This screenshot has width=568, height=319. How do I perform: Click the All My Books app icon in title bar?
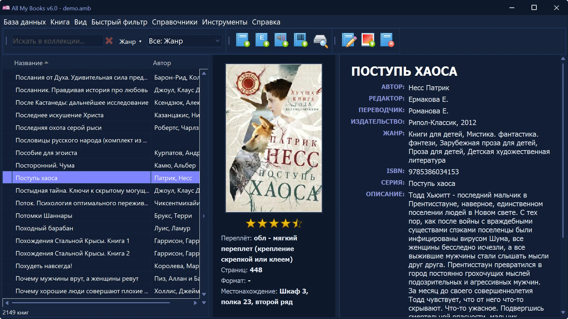6,8
